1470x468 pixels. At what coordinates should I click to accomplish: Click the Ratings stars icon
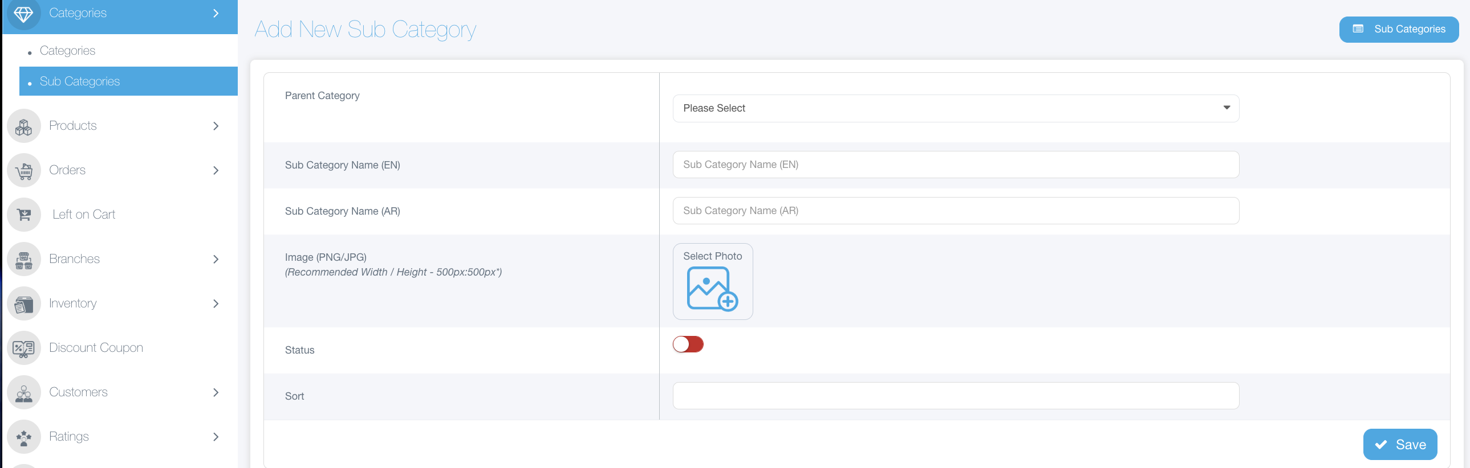(x=23, y=437)
